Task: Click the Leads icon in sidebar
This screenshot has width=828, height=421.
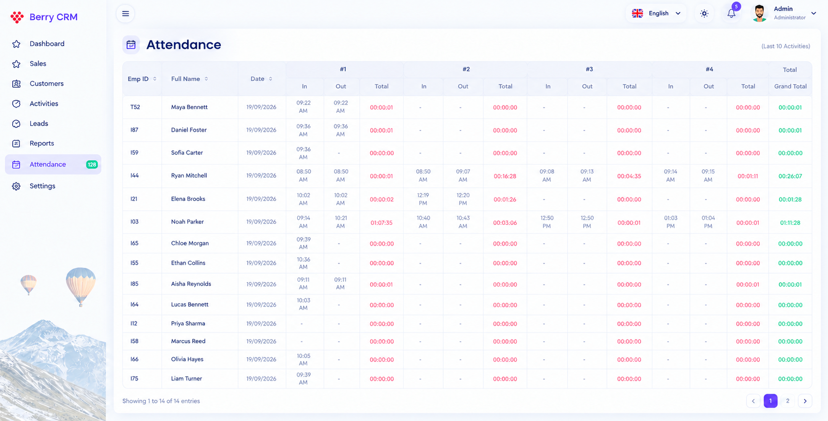Action: 16,124
